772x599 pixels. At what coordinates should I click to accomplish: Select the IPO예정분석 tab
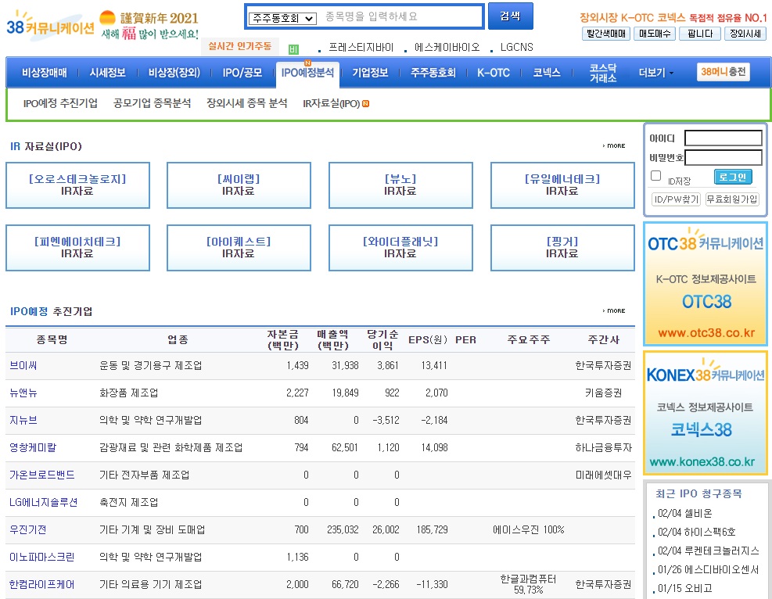point(307,73)
